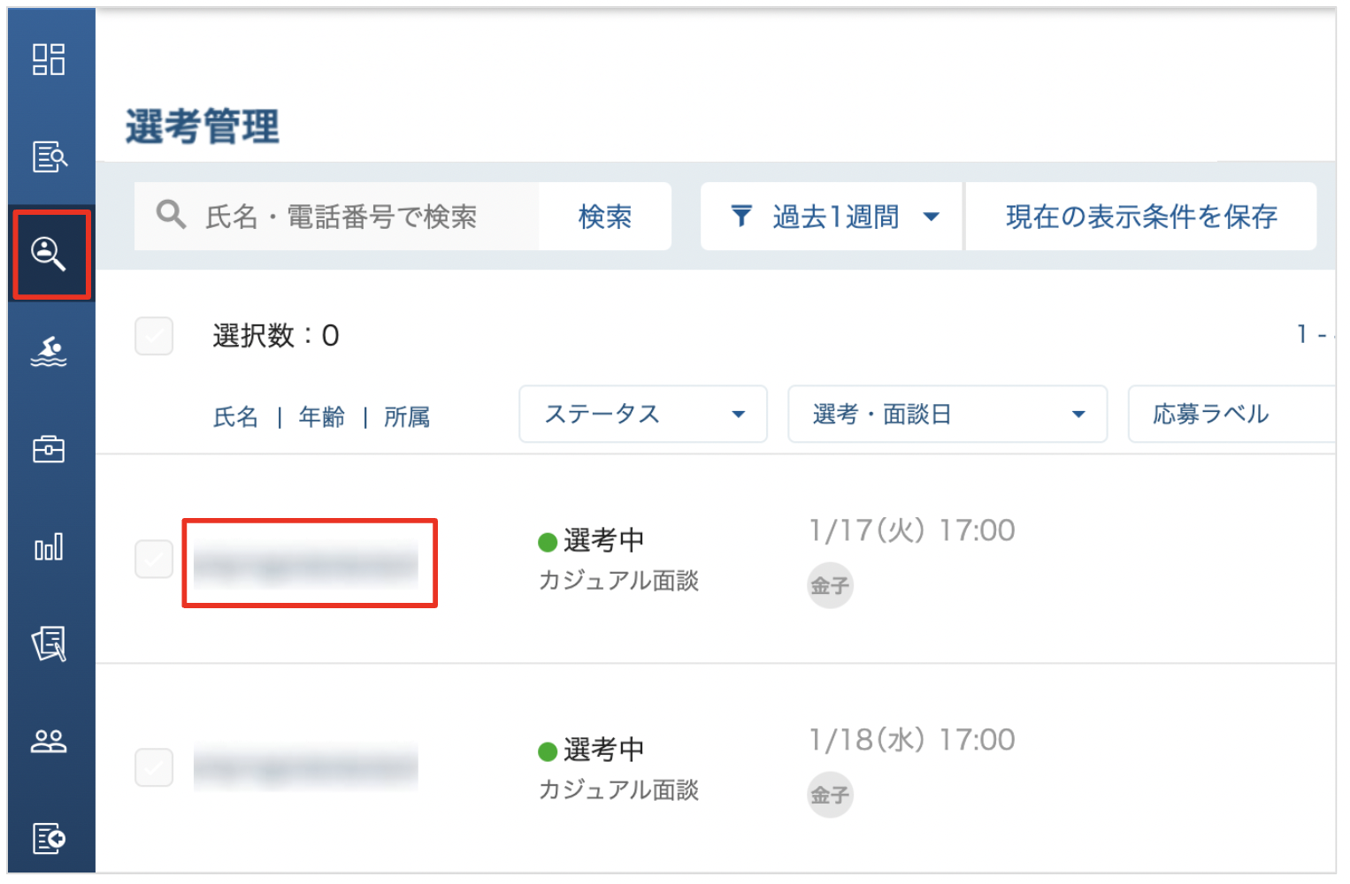Image resolution: width=1350 pixels, height=884 pixels.
Task: Select the candidate search icon in sidebar
Action: 49,254
